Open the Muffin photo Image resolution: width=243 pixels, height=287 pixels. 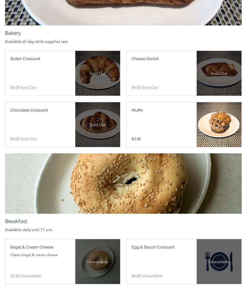(x=219, y=125)
